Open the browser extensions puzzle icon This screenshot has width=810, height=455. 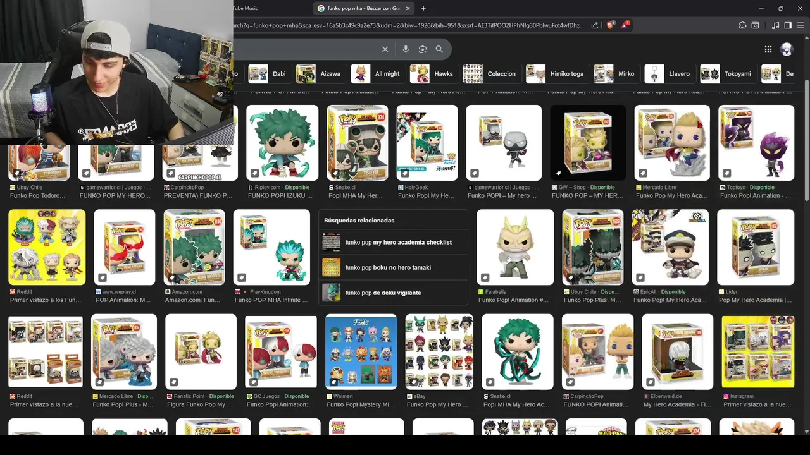pos(742,25)
